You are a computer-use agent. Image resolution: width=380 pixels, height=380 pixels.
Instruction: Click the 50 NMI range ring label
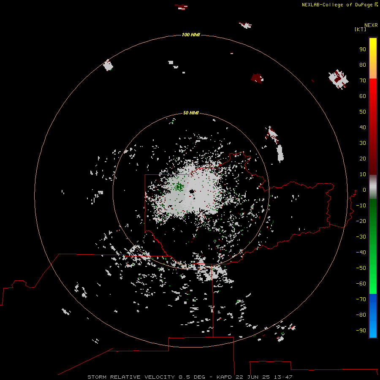(x=191, y=113)
